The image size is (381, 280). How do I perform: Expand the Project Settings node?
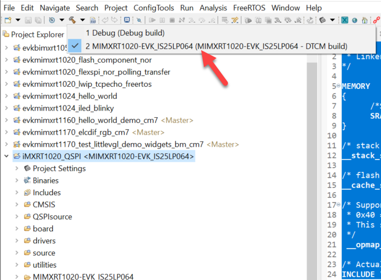pyautogui.click(x=17, y=168)
